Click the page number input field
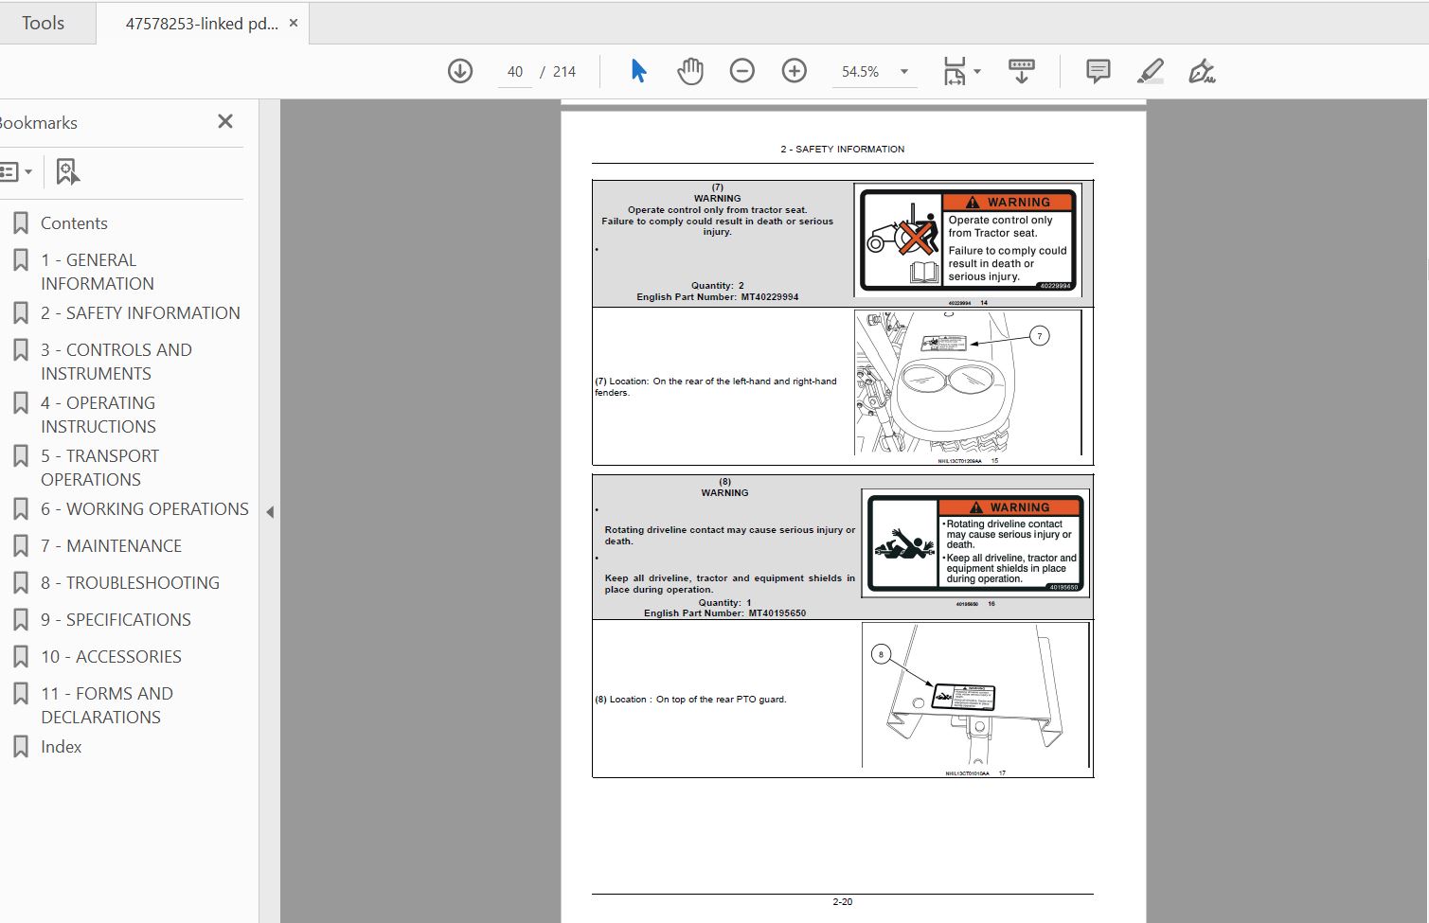Viewport: 1429px width, 923px height. pos(515,72)
